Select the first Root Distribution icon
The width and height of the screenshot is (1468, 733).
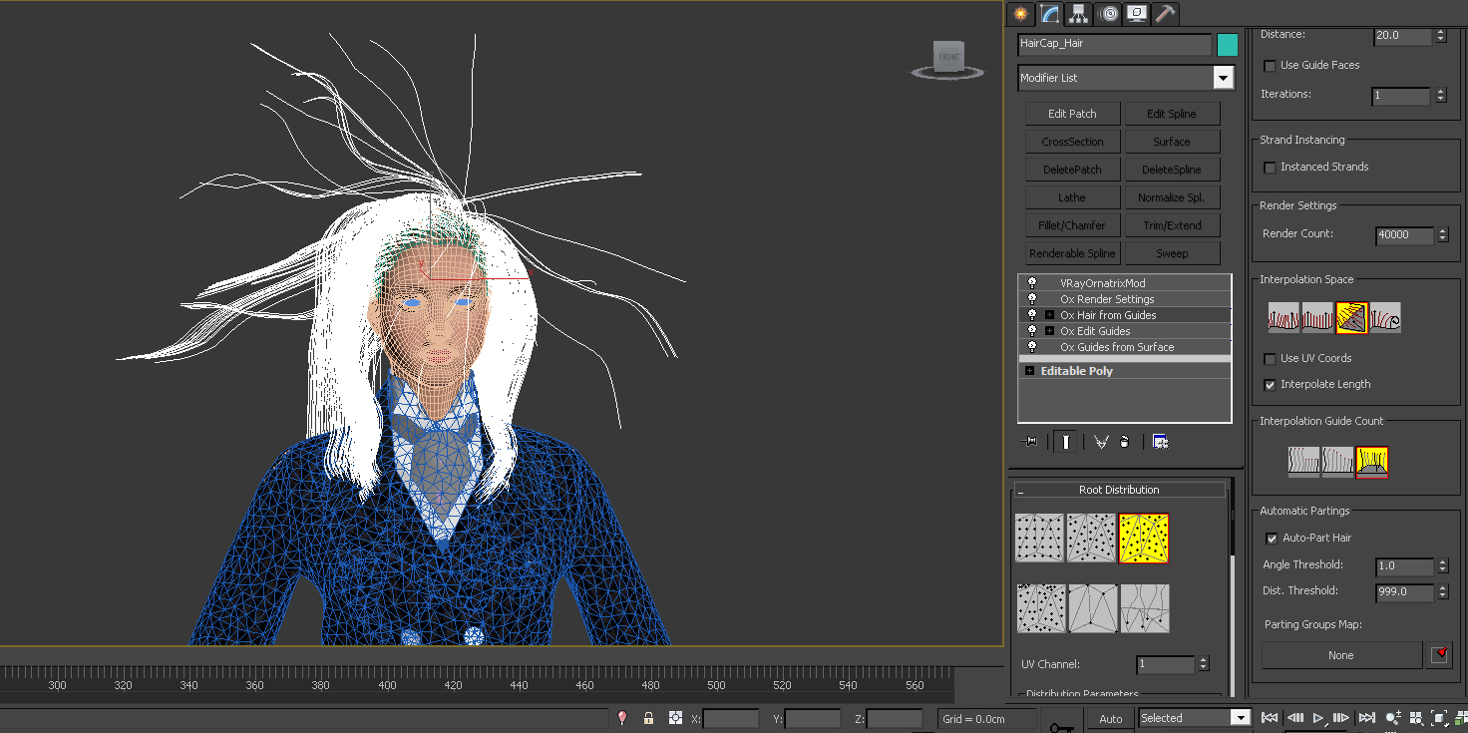[1040, 538]
